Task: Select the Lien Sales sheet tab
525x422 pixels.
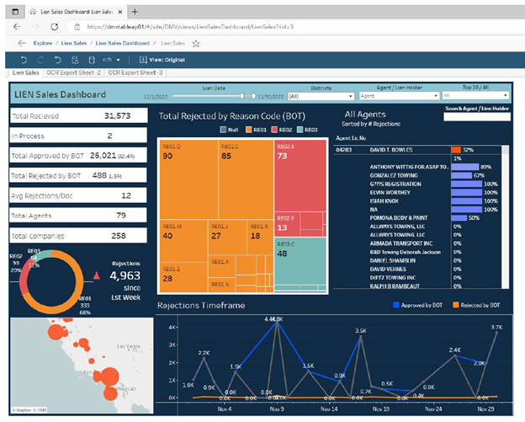Action: click(x=24, y=73)
